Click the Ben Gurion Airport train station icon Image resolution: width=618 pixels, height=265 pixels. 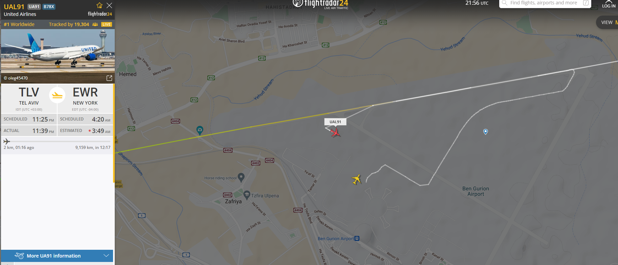357,239
